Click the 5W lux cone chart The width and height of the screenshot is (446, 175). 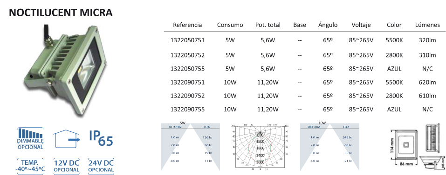[190, 147]
